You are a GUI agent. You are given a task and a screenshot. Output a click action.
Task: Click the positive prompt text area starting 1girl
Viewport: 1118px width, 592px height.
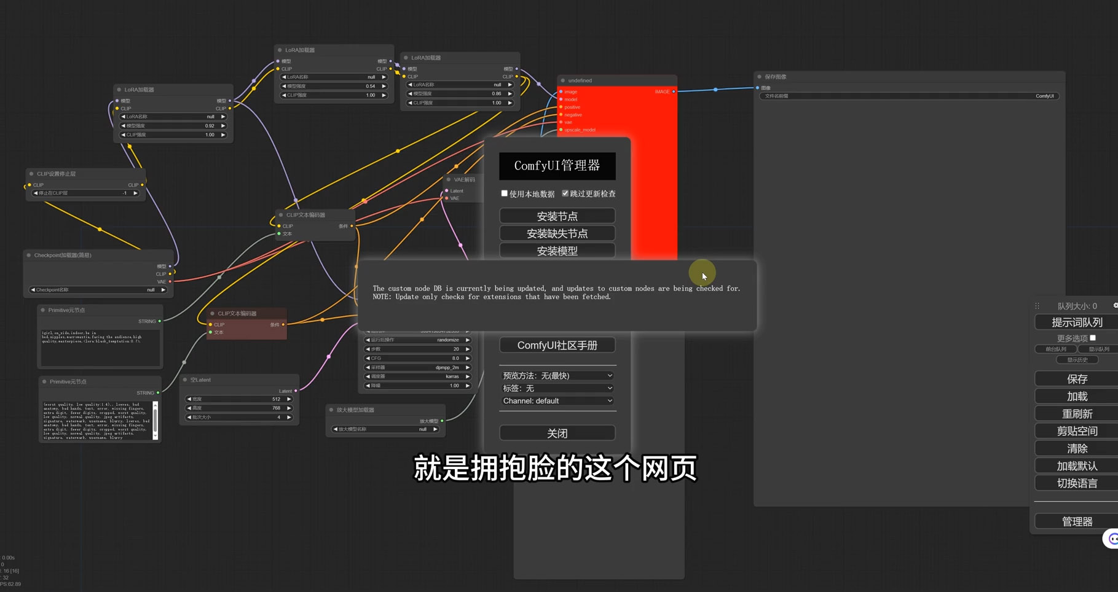(x=100, y=347)
